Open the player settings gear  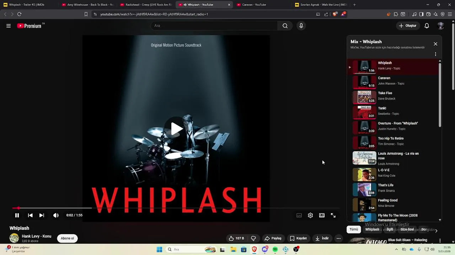(x=310, y=215)
